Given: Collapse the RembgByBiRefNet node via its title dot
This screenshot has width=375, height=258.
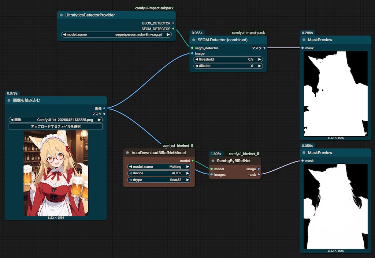Looking at the screenshot, I should (213, 161).
